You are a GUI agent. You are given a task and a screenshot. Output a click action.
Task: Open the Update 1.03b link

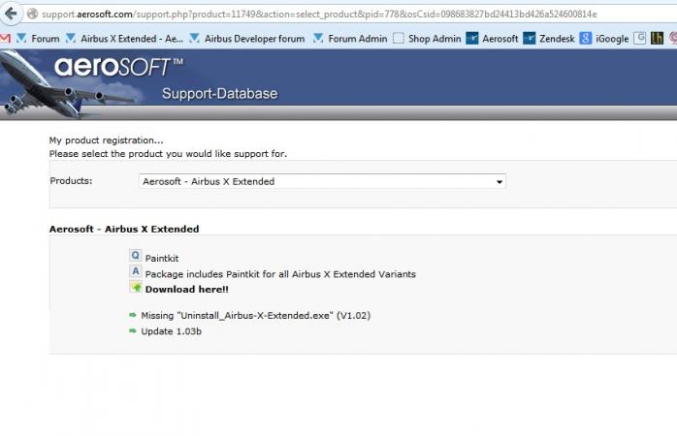[x=173, y=331]
